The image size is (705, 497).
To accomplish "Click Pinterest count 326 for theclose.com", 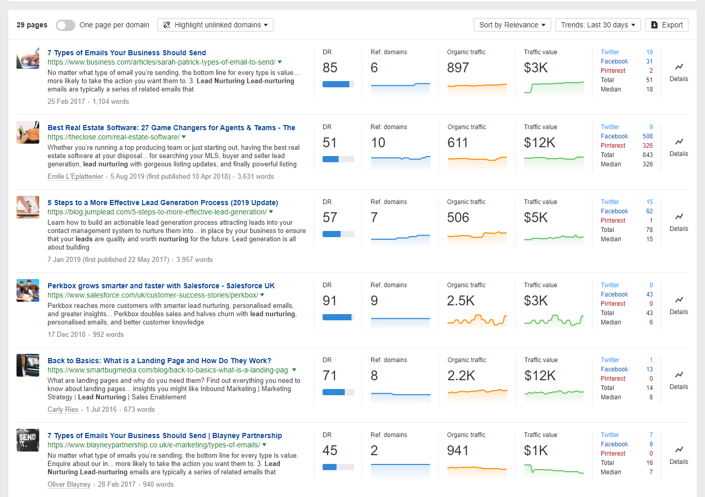I will coord(648,146).
